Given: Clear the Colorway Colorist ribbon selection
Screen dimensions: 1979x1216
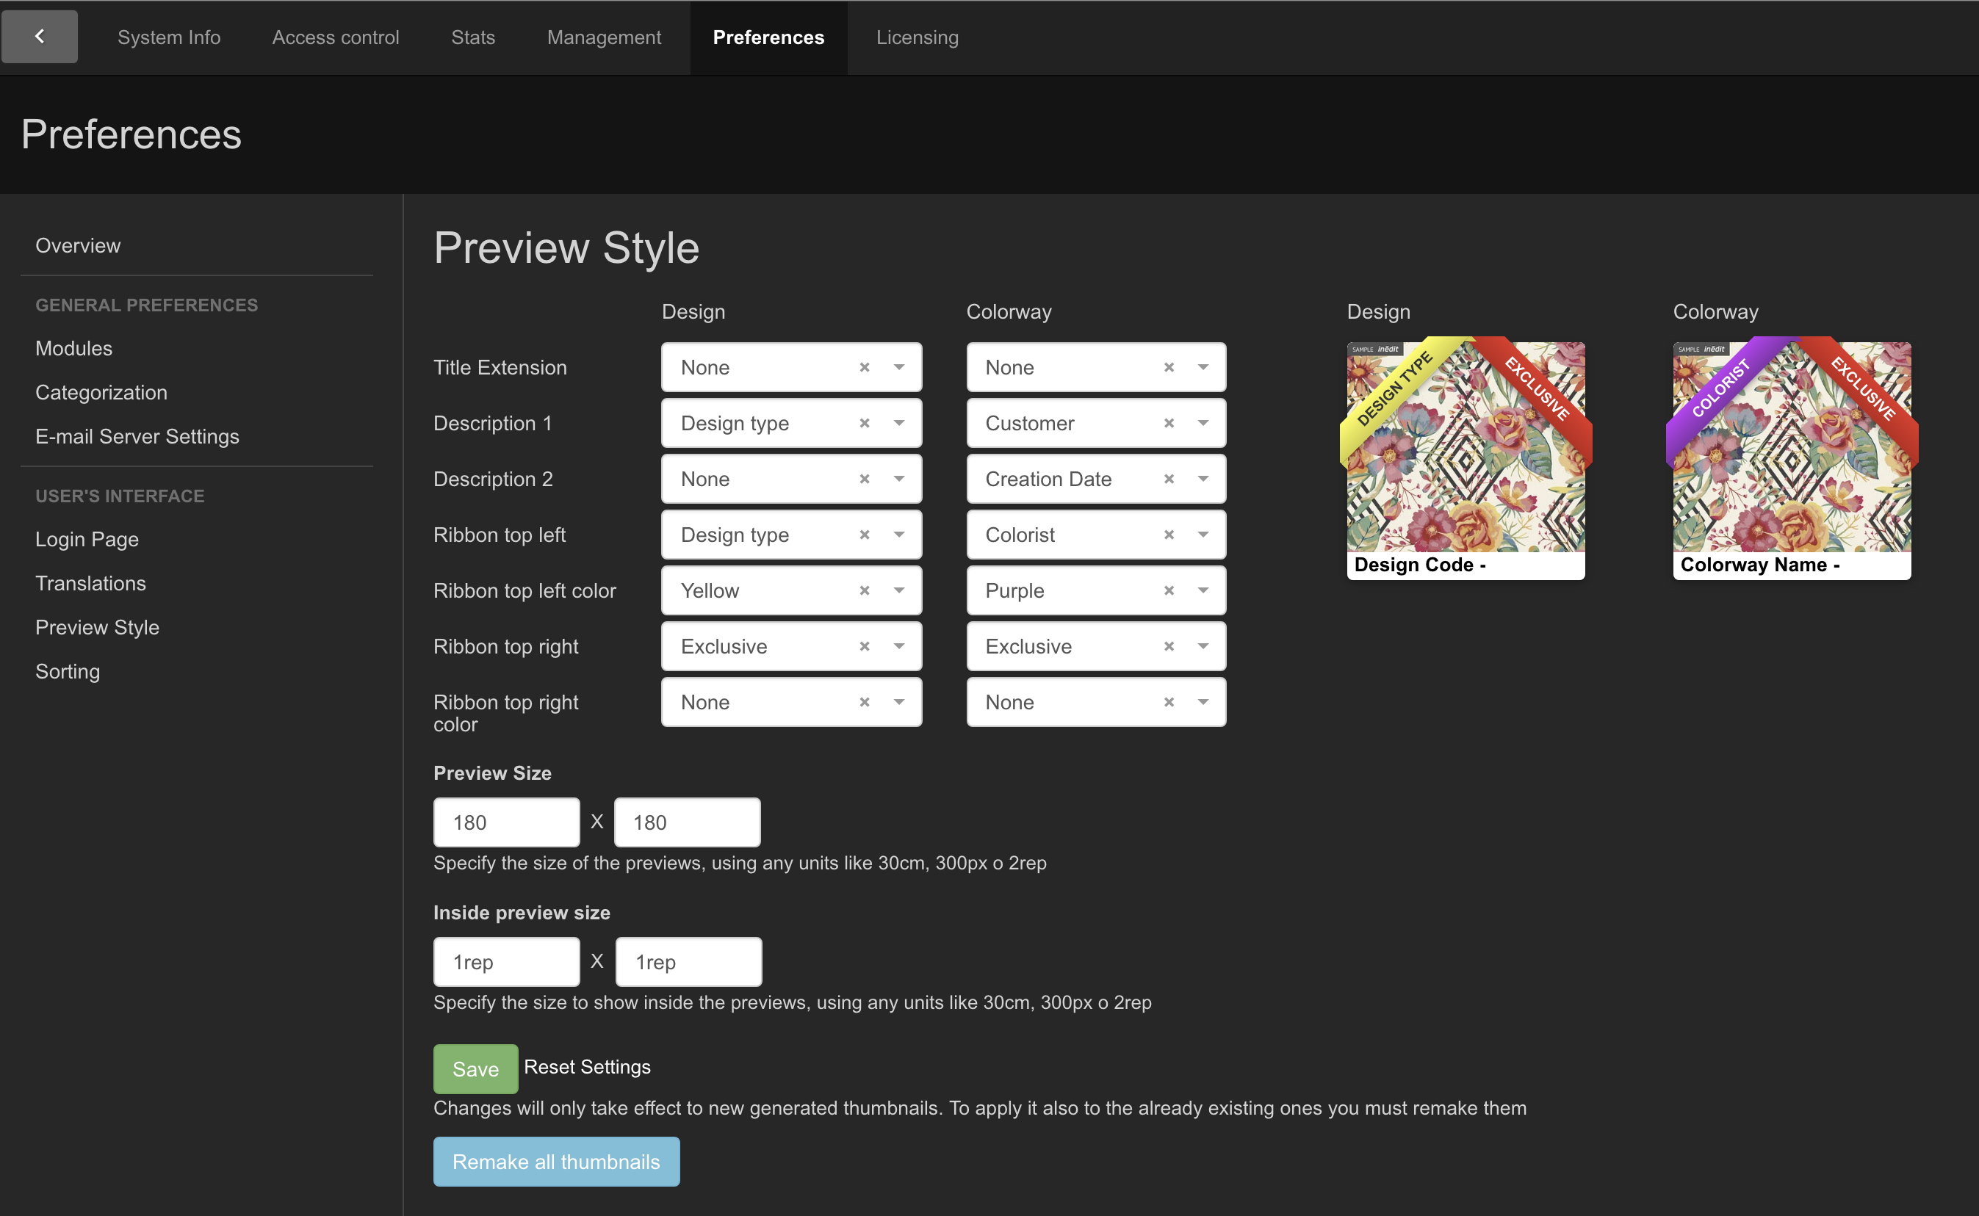Looking at the screenshot, I should (x=1168, y=535).
